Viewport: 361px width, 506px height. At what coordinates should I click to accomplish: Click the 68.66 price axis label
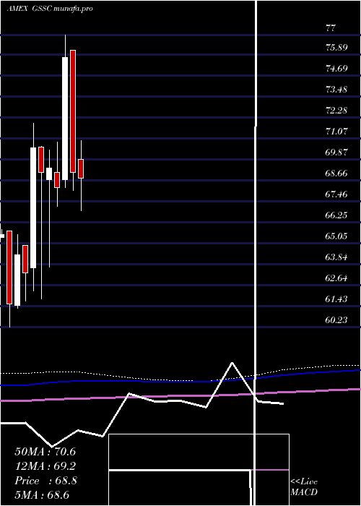(336, 173)
